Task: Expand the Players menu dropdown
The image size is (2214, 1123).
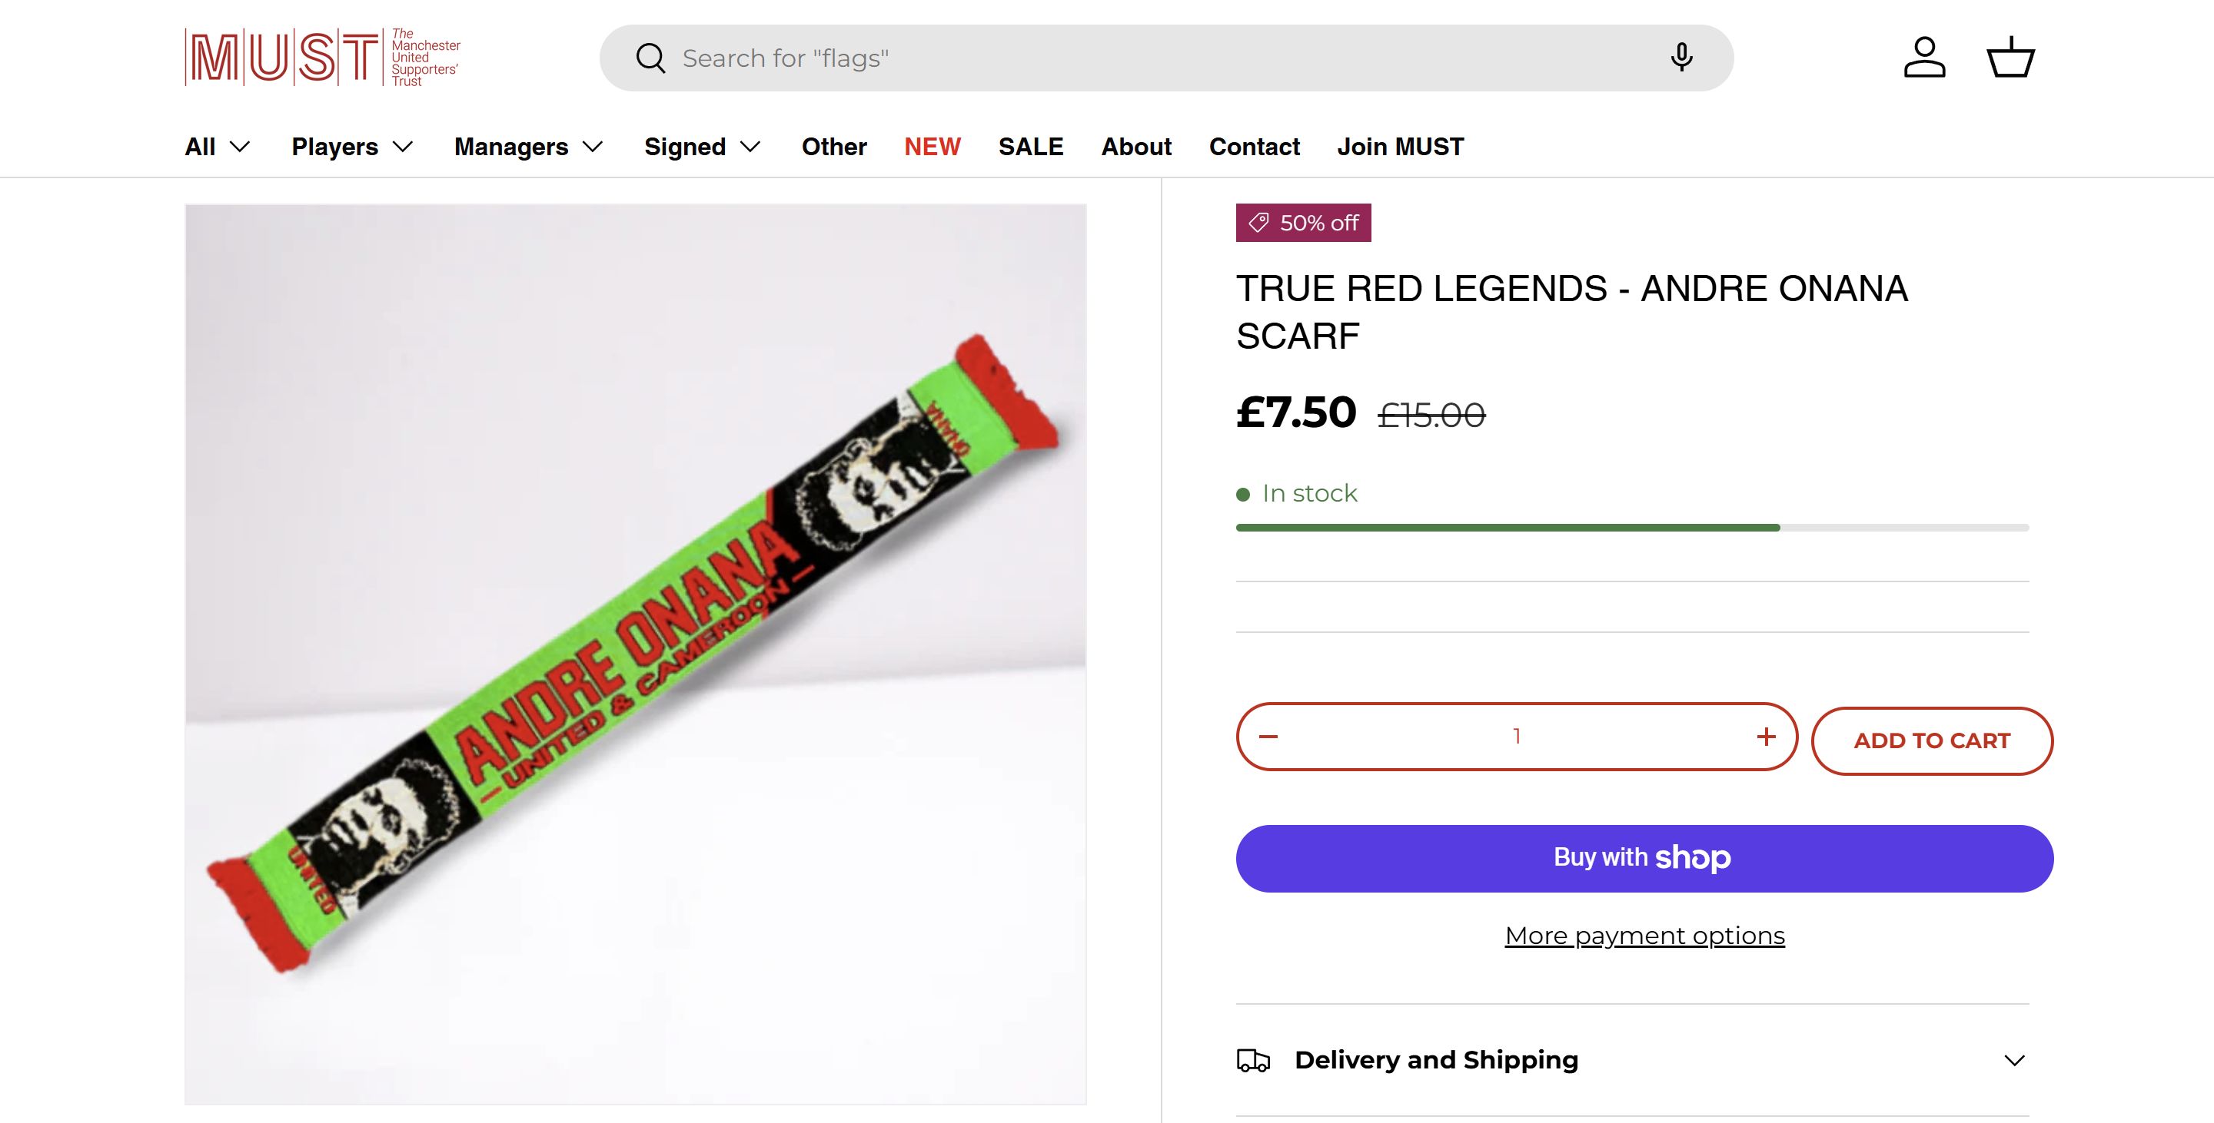Action: 352,147
